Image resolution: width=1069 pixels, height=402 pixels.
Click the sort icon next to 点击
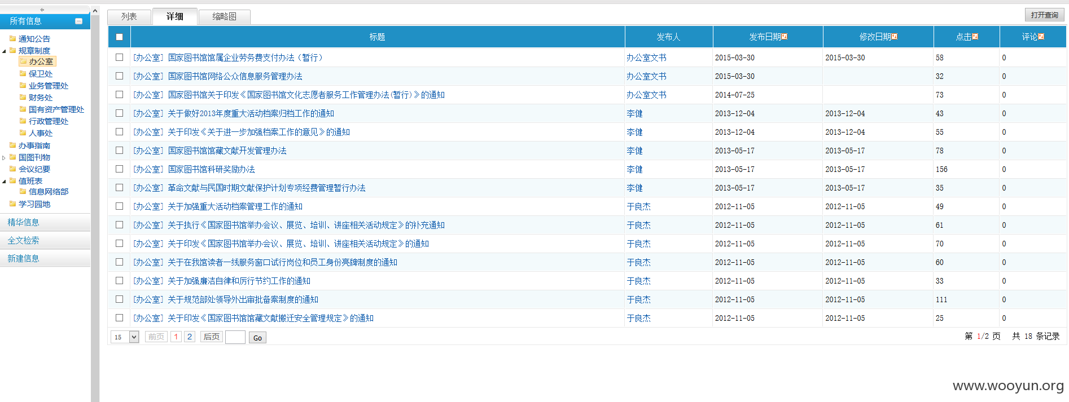[x=975, y=37]
